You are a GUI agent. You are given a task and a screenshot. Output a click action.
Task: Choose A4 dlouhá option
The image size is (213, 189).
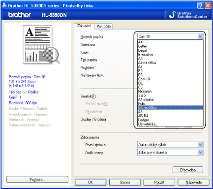[x=170, y=99]
